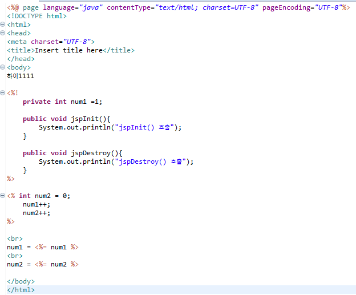
Task: Click the <!DOCTYPE html> line
Action: pyautogui.click(x=37, y=16)
